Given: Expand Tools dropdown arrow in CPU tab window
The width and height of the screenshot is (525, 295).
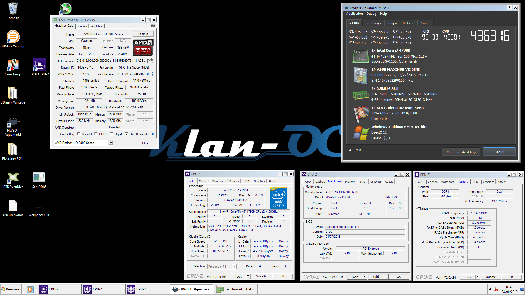Looking at the screenshot, I should [x=248, y=276].
